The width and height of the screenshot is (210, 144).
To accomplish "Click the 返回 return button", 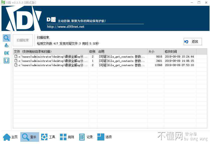I will (193, 42).
